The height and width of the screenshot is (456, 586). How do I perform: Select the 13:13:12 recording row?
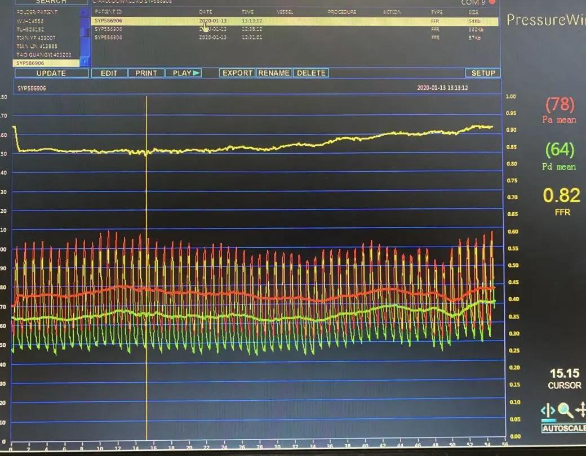click(x=252, y=21)
